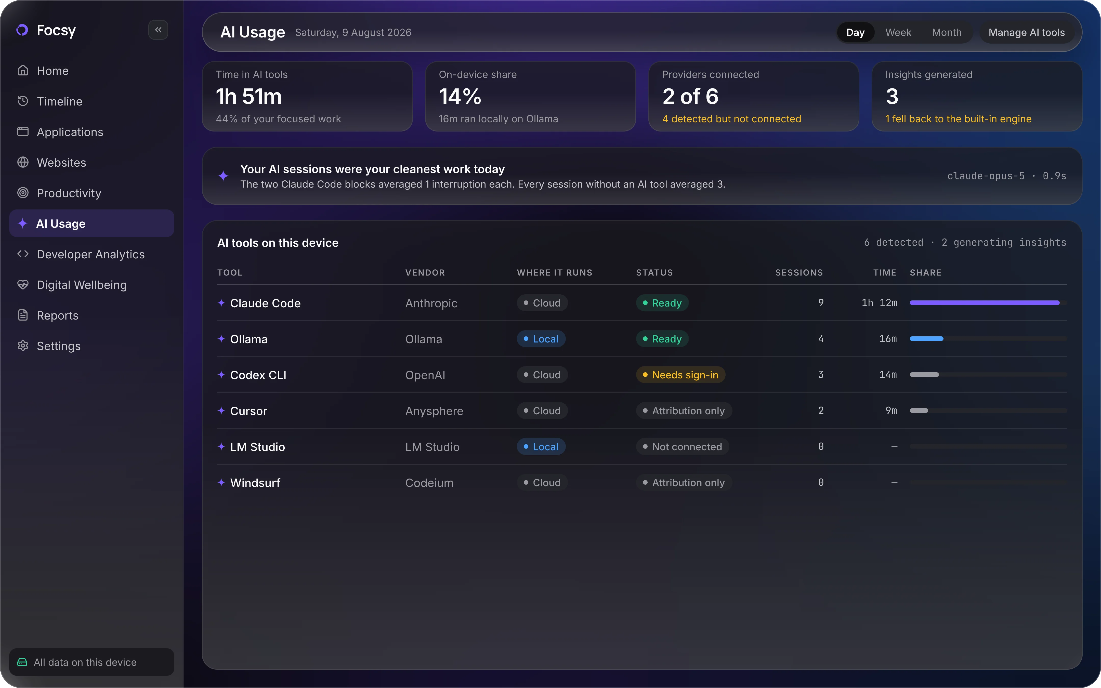Click the sparkle icon in the insight banner
Screen dimensions: 1101x688
[x=223, y=176]
